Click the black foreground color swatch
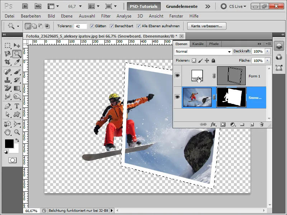Viewport: 287px width, 215px height. (9, 144)
